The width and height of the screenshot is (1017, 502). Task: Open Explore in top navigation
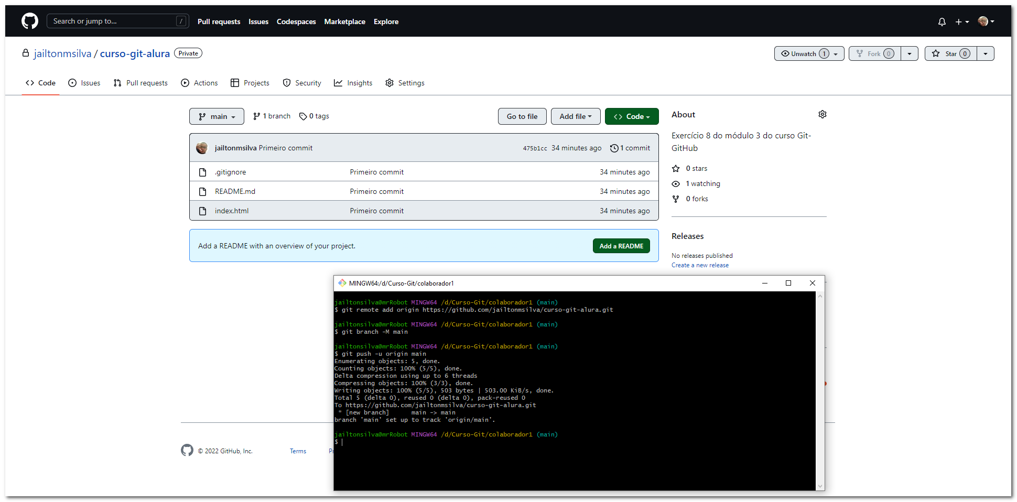point(386,21)
